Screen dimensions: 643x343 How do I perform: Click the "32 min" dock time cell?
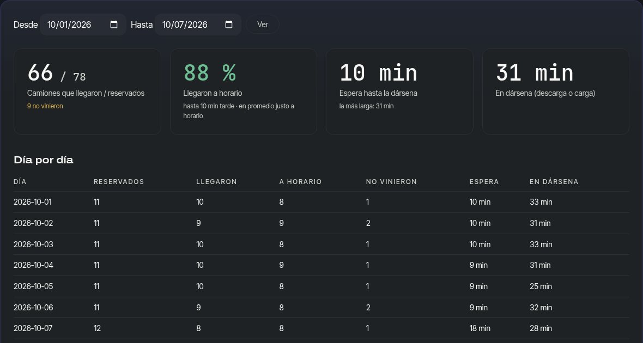541,308
